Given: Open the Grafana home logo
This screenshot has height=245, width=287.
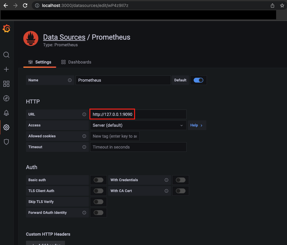Looking at the screenshot, I should tap(6, 29).
